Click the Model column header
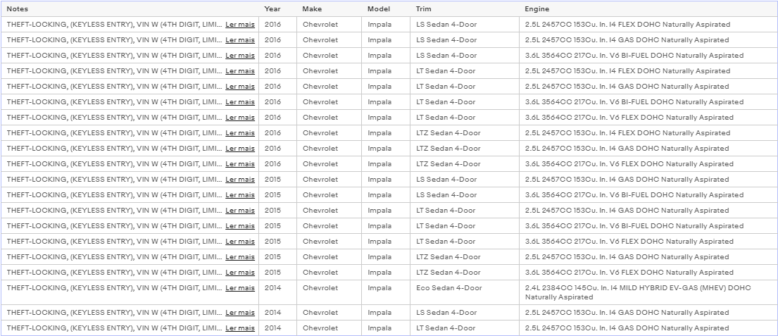This screenshot has width=778, height=336. point(379,9)
